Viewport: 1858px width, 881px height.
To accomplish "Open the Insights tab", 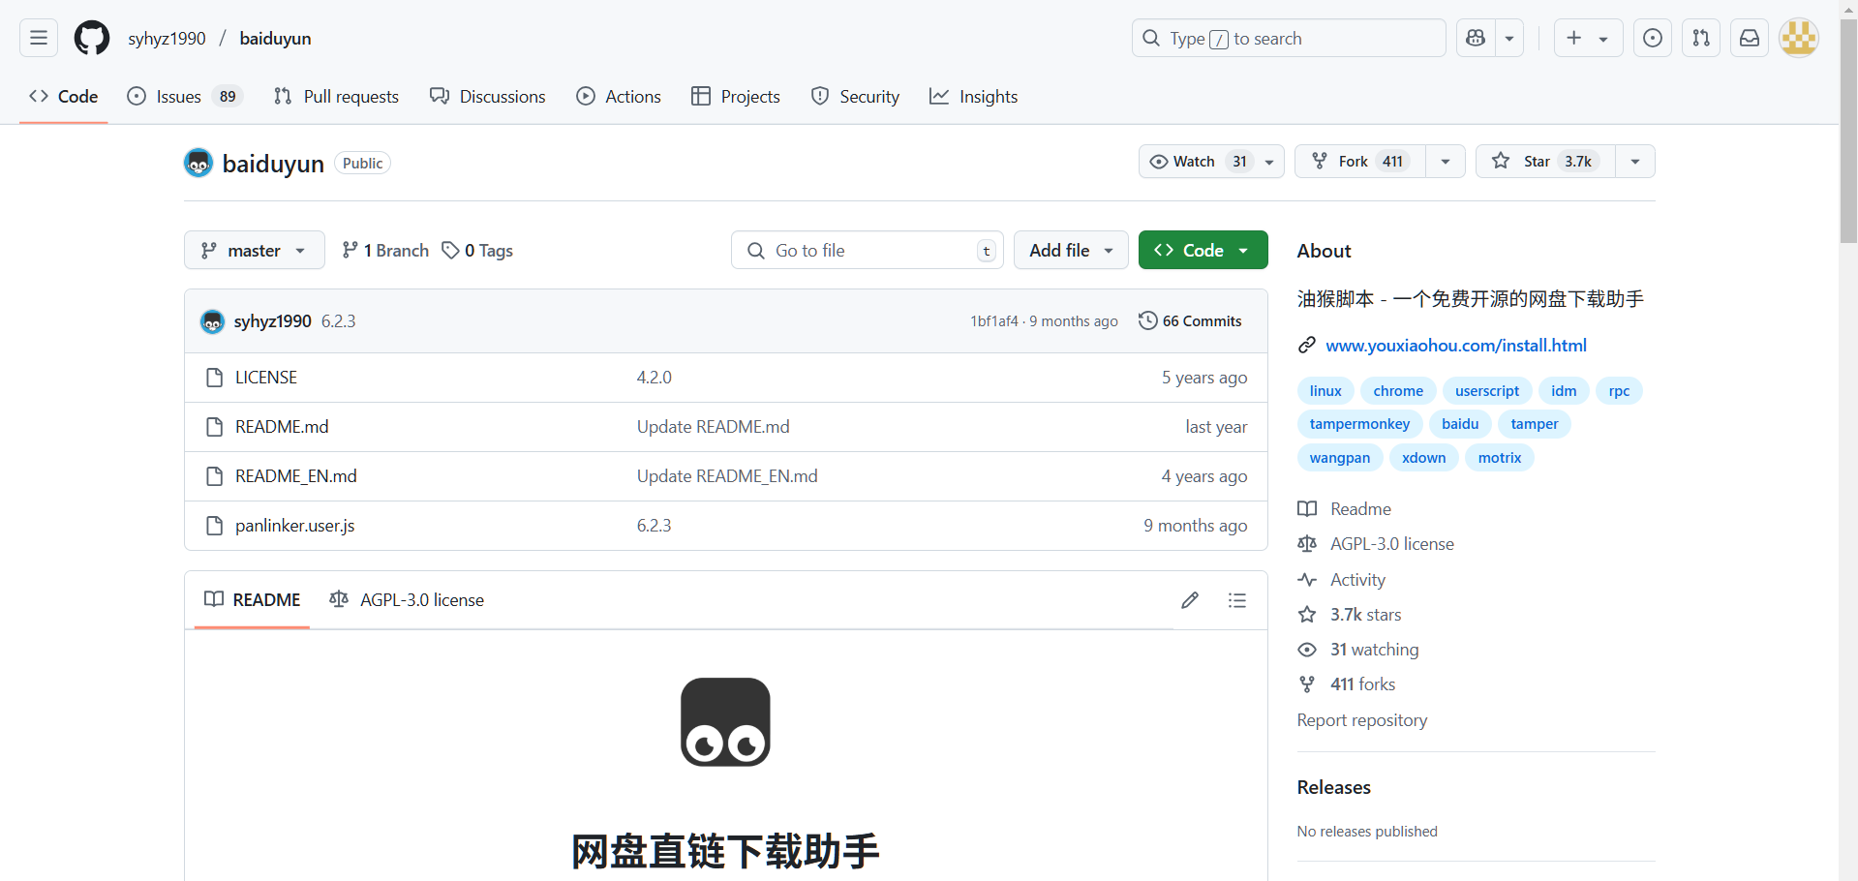I will tap(974, 96).
